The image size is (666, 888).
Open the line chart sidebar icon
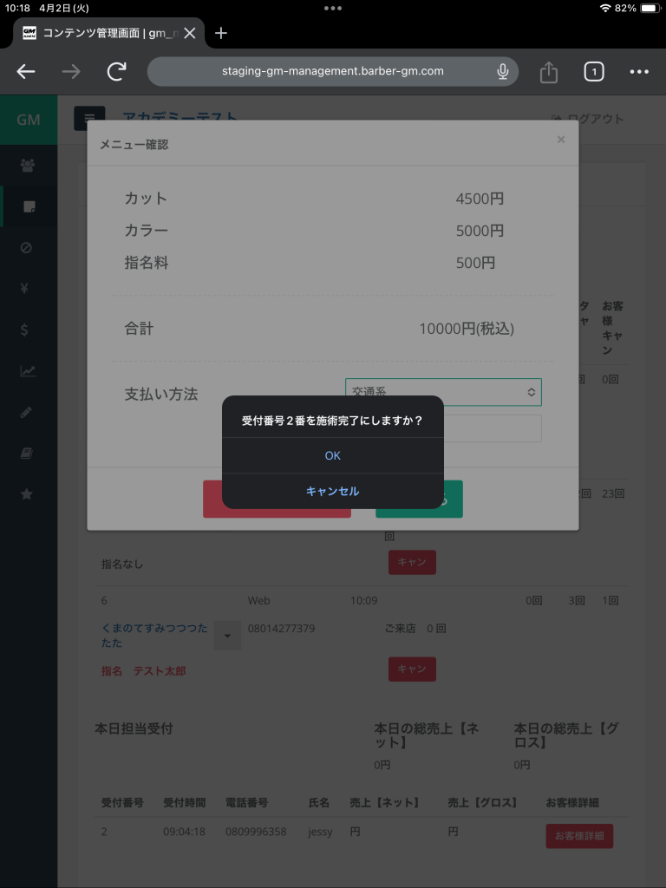point(28,371)
